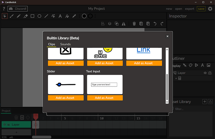Pick the Ellipse shape tool
The width and height of the screenshot is (215, 139).
40,16
